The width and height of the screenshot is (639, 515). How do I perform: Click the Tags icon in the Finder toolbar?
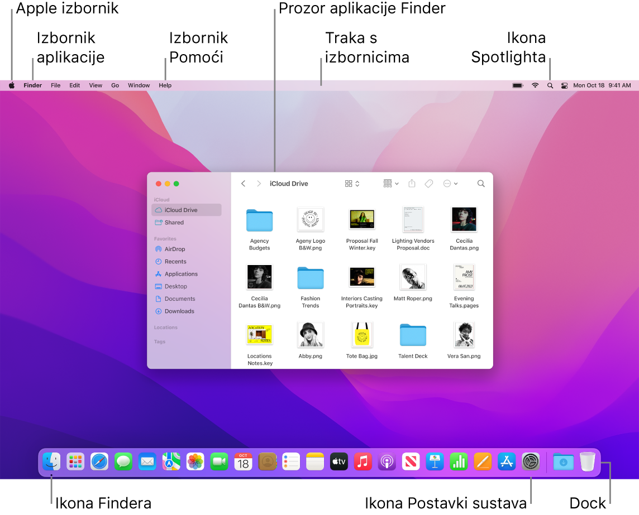point(429,183)
